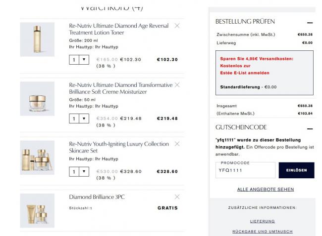Open quantity dropdown for Luxury Collection Set
The height and width of the screenshot is (236, 322).
79,171
